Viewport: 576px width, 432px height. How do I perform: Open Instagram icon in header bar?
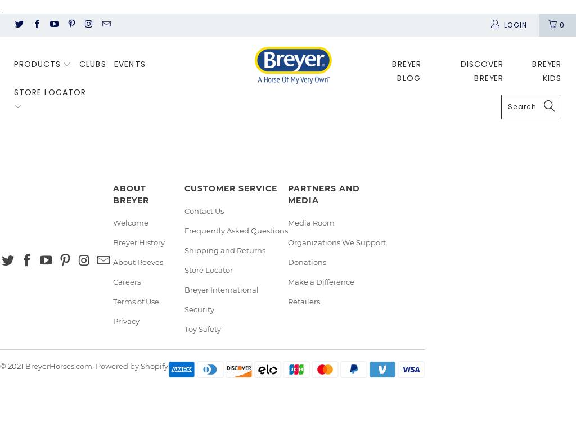coord(88,24)
